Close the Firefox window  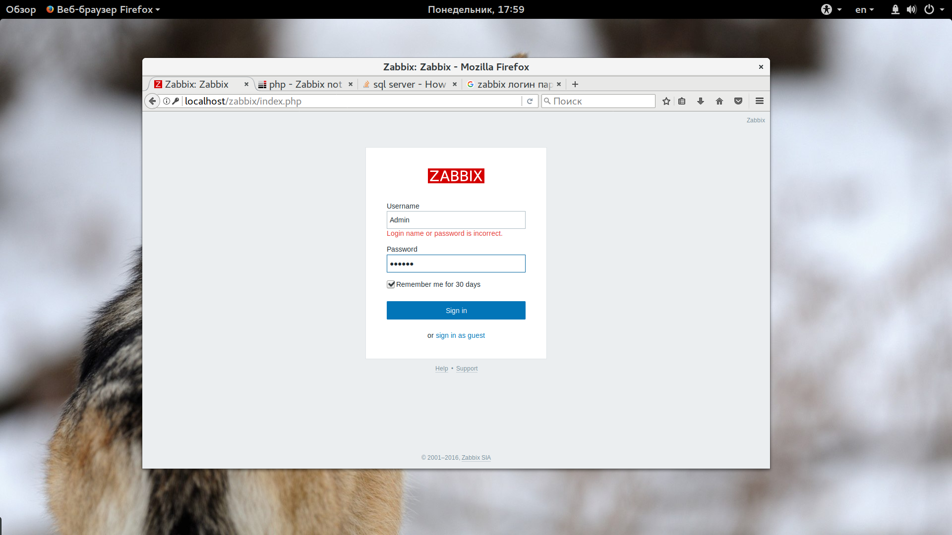[x=761, y=67]
